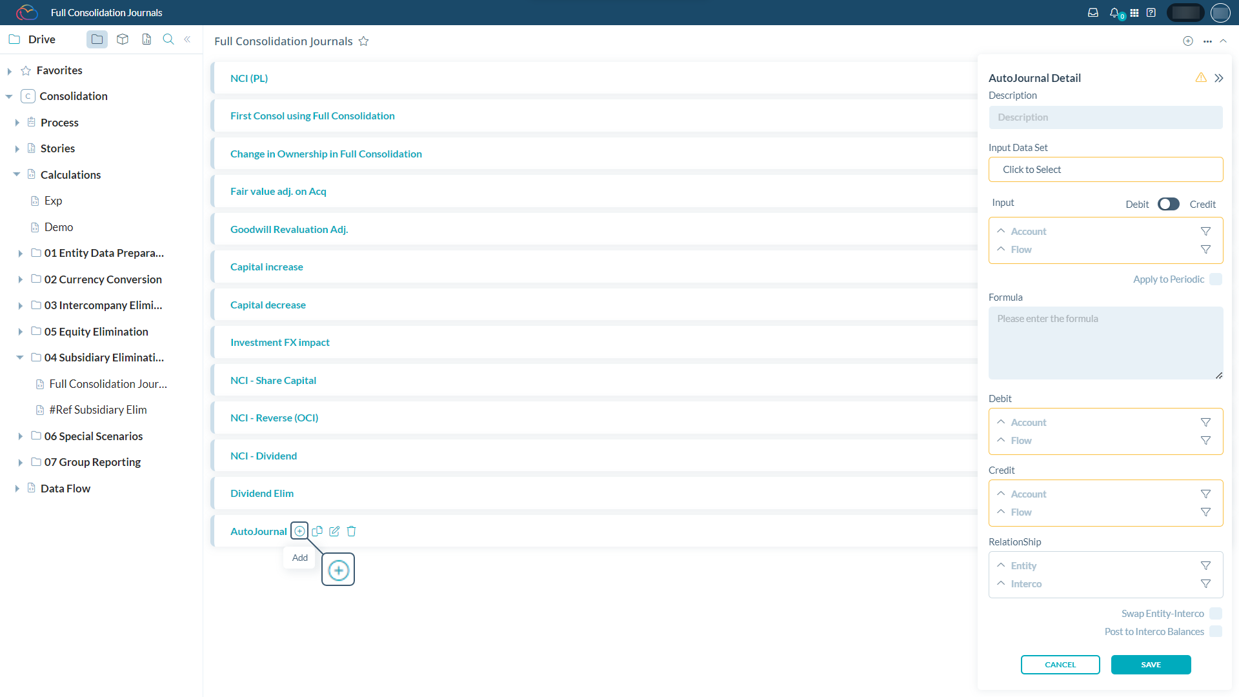This screenshot has height=697, width=1239.
Task: Open the search icon in the Drive sidebar
Action: (168, 39)
